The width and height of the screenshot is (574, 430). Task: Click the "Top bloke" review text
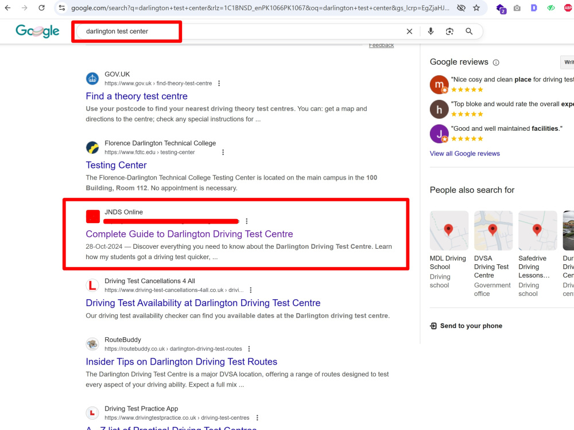(512, 104)
